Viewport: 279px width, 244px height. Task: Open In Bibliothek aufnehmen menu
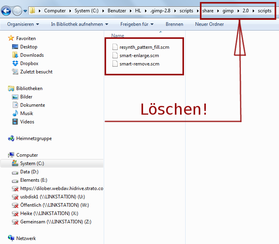point(79,24)
